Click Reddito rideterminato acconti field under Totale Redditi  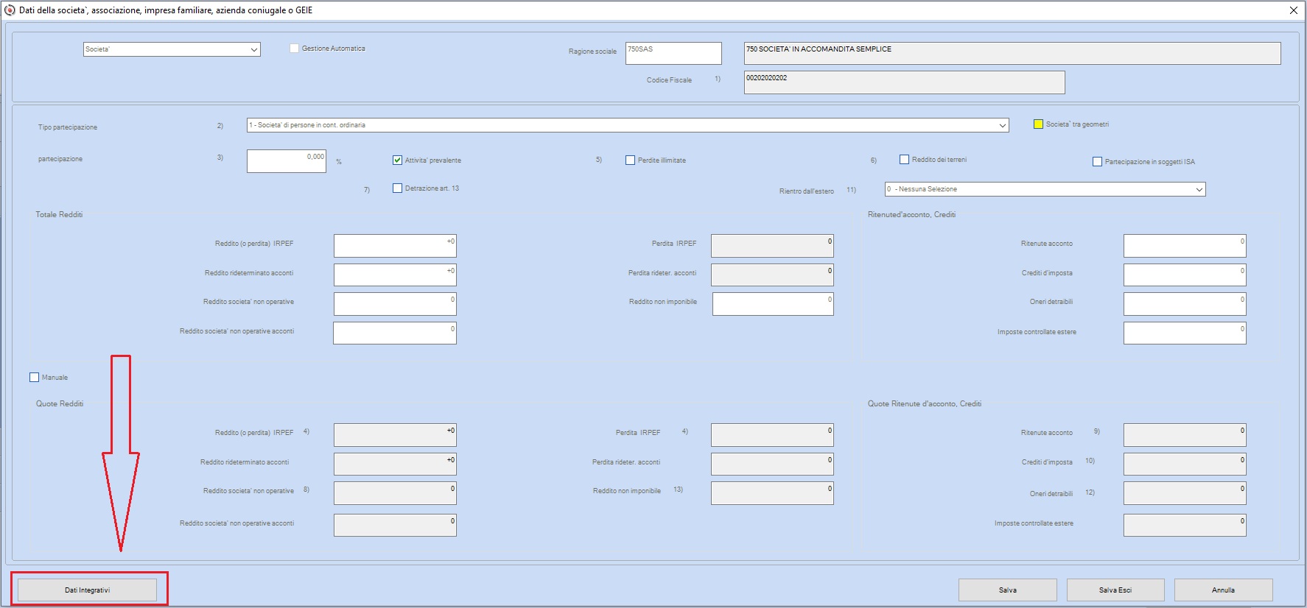[x=395, y=275]
